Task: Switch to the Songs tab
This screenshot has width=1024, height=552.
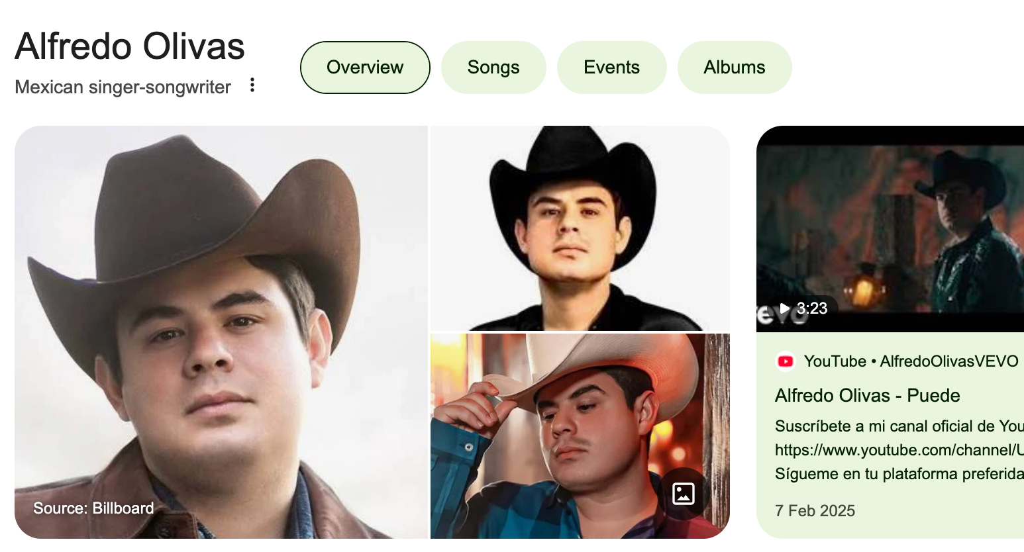Action: point(493,68)
